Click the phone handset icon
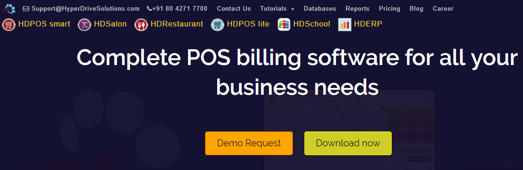 pos(149,9)
